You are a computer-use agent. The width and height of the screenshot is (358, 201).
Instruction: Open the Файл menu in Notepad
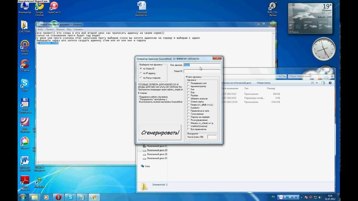(x=40, y=29)
